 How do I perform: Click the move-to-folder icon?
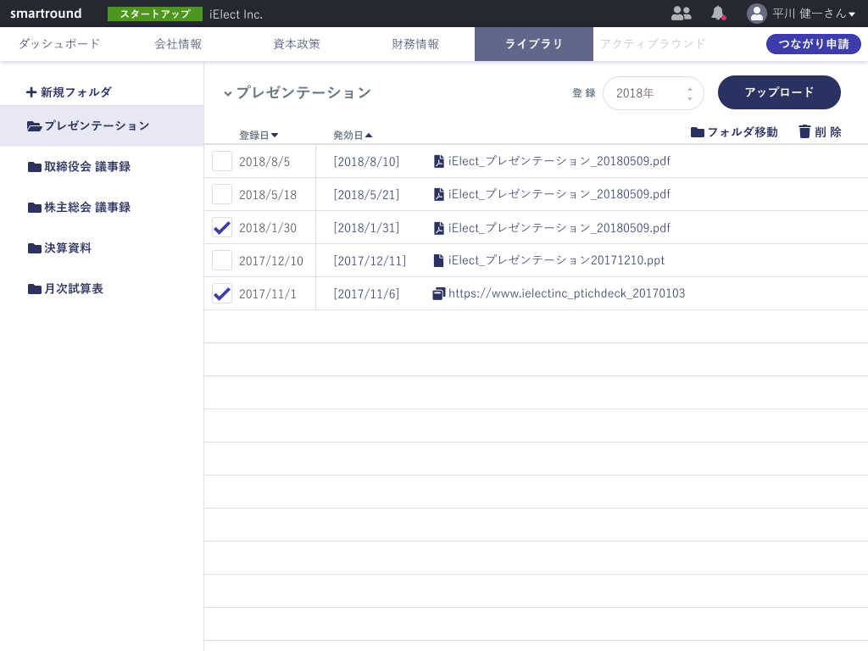pos(698,132)
